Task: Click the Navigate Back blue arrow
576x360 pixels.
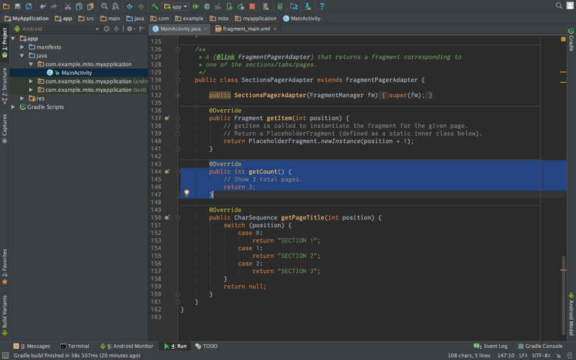Action: [x=129, y=6]
